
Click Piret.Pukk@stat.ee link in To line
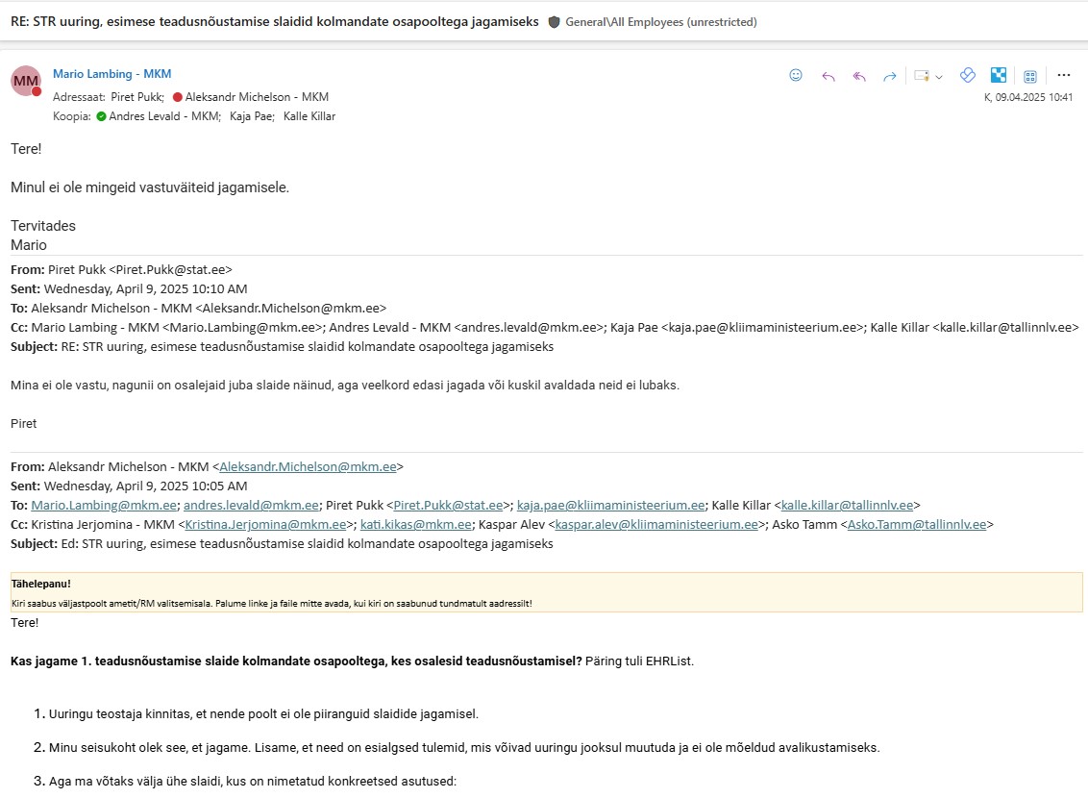tap(448, 505)
